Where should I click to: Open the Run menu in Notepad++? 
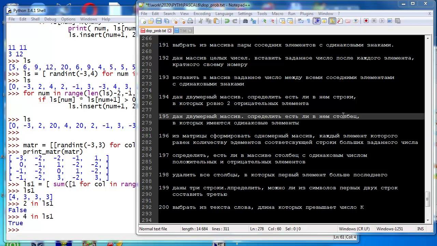[x=292, y=14]
